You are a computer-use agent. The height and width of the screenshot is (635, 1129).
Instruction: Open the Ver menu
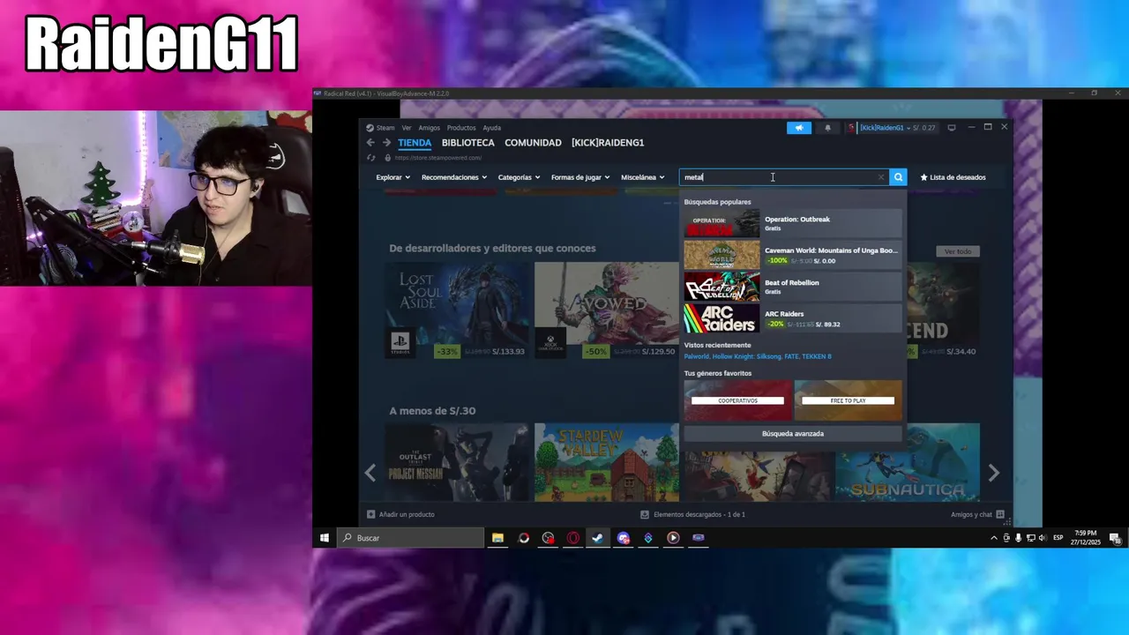407,128
